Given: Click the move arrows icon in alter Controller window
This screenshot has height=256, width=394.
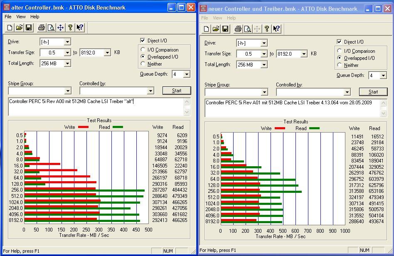Looking at the screenshot, I should click(x=61, y=27).
